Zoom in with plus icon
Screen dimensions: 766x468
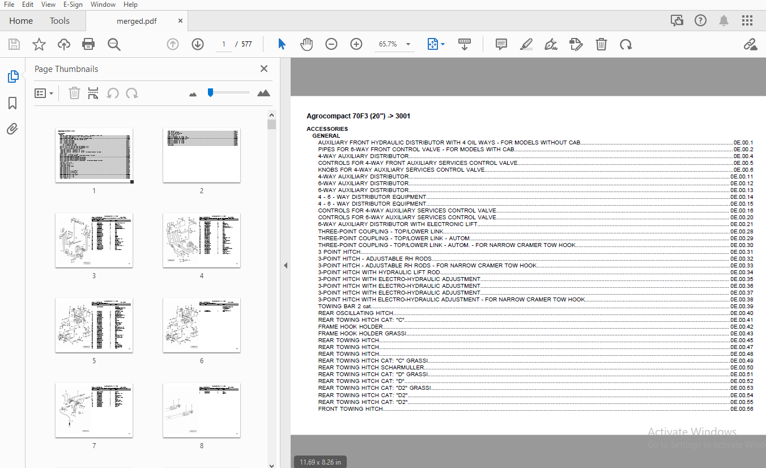pyautogui.click(x=356, y=44)
